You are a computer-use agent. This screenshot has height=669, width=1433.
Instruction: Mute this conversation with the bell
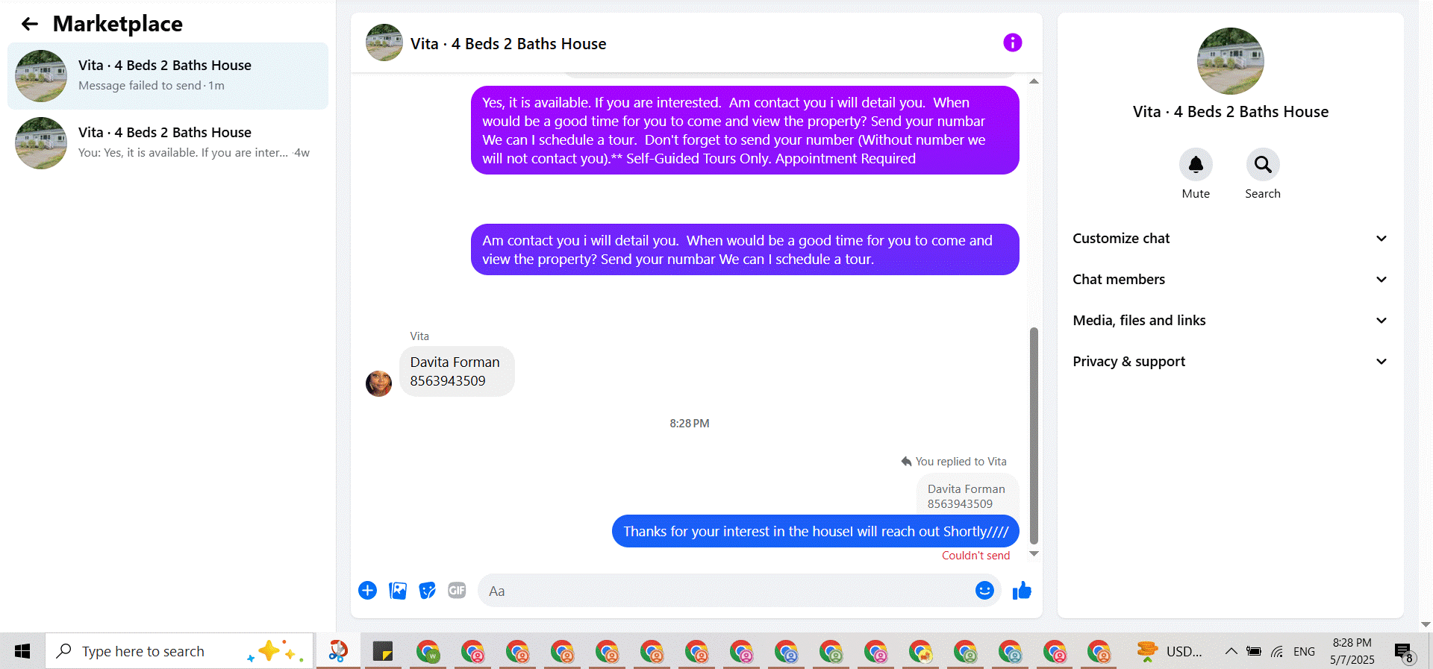(x=1196, y=164)
